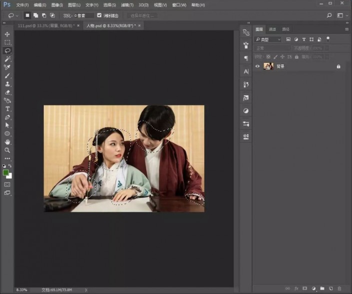
Task: Choose Intersect with Selection mode
Action: pos(52,15)
